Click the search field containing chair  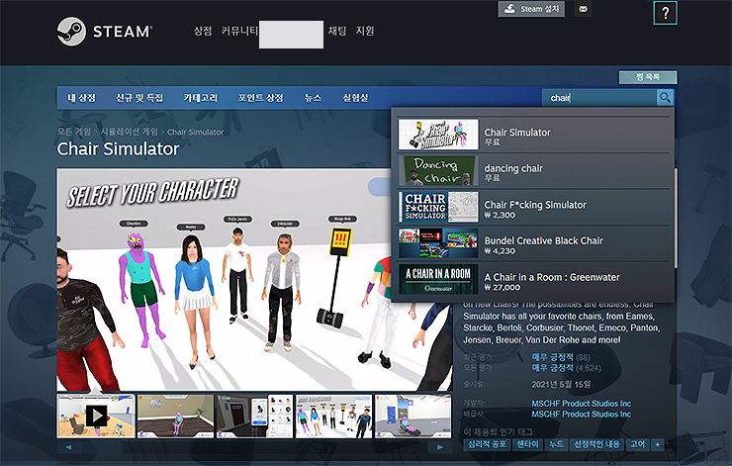(599, 98)
